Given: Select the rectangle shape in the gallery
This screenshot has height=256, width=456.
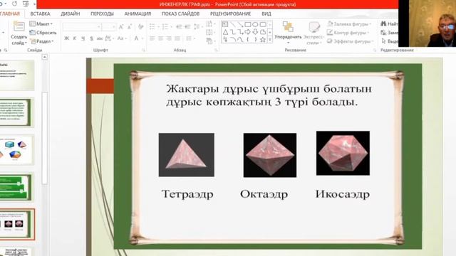Looking at the screenshot, I should coord(248,24).
